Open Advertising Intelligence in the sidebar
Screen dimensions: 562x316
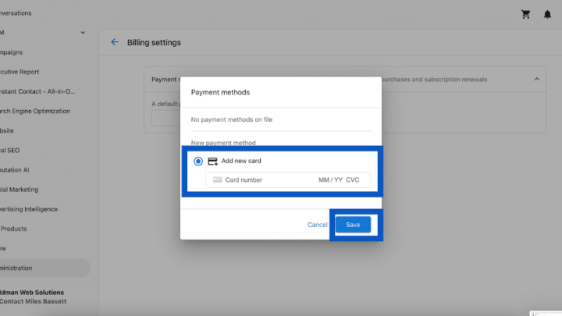29,209
